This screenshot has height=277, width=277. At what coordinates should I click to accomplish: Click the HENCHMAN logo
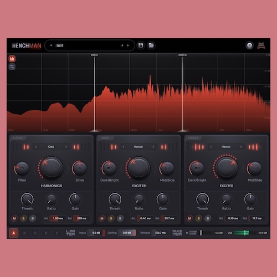pos(27,45)
